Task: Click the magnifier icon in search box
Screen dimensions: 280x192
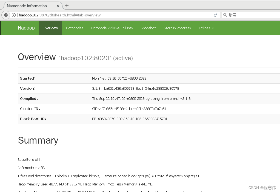Action: (x=225, y=15)
